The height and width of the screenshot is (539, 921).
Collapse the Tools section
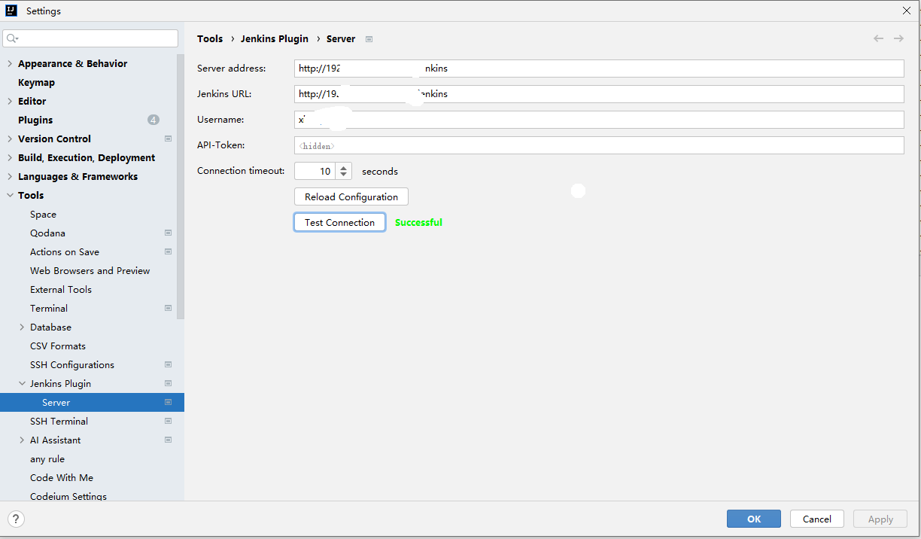tap(10, 195)
